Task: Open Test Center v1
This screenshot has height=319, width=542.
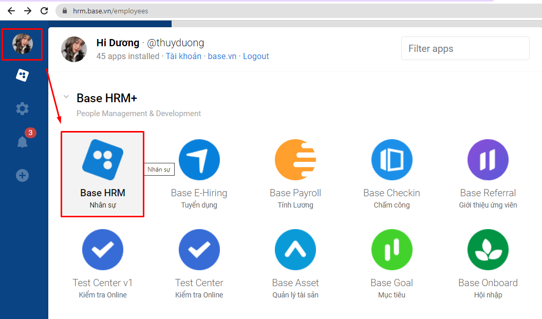Action: click(x=102, y=250)
